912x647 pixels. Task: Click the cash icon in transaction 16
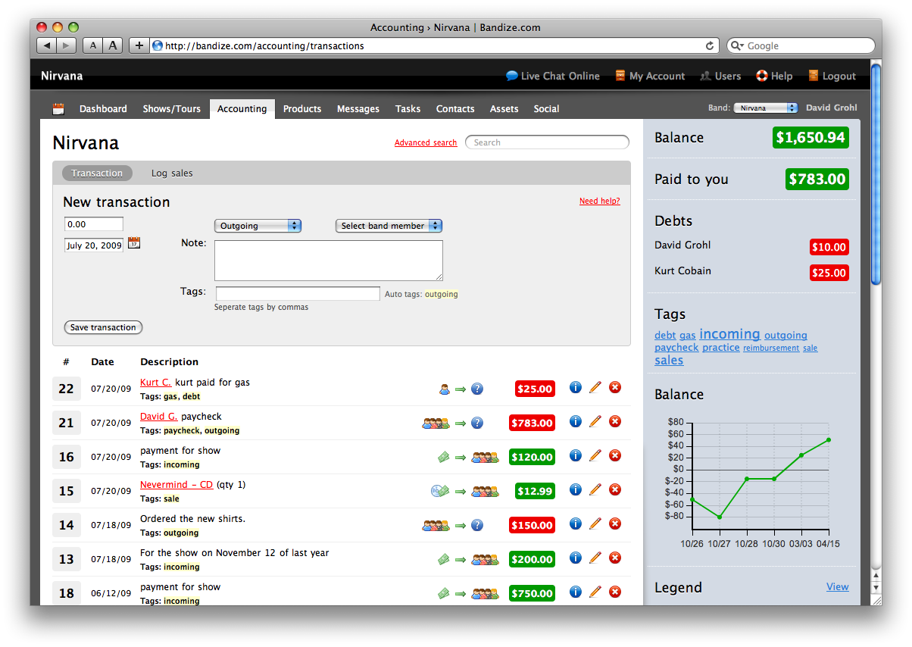[444, 458]
